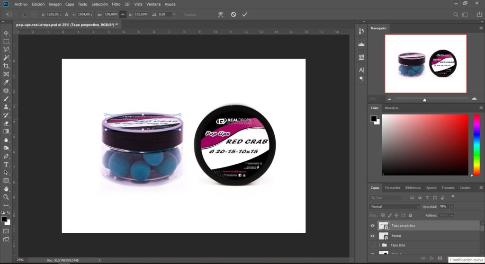Image resolution: width=485 pixels, height=264 pixels.
Task: Click navigator zoom out small mountains button
Action: (x=389, y=99)
